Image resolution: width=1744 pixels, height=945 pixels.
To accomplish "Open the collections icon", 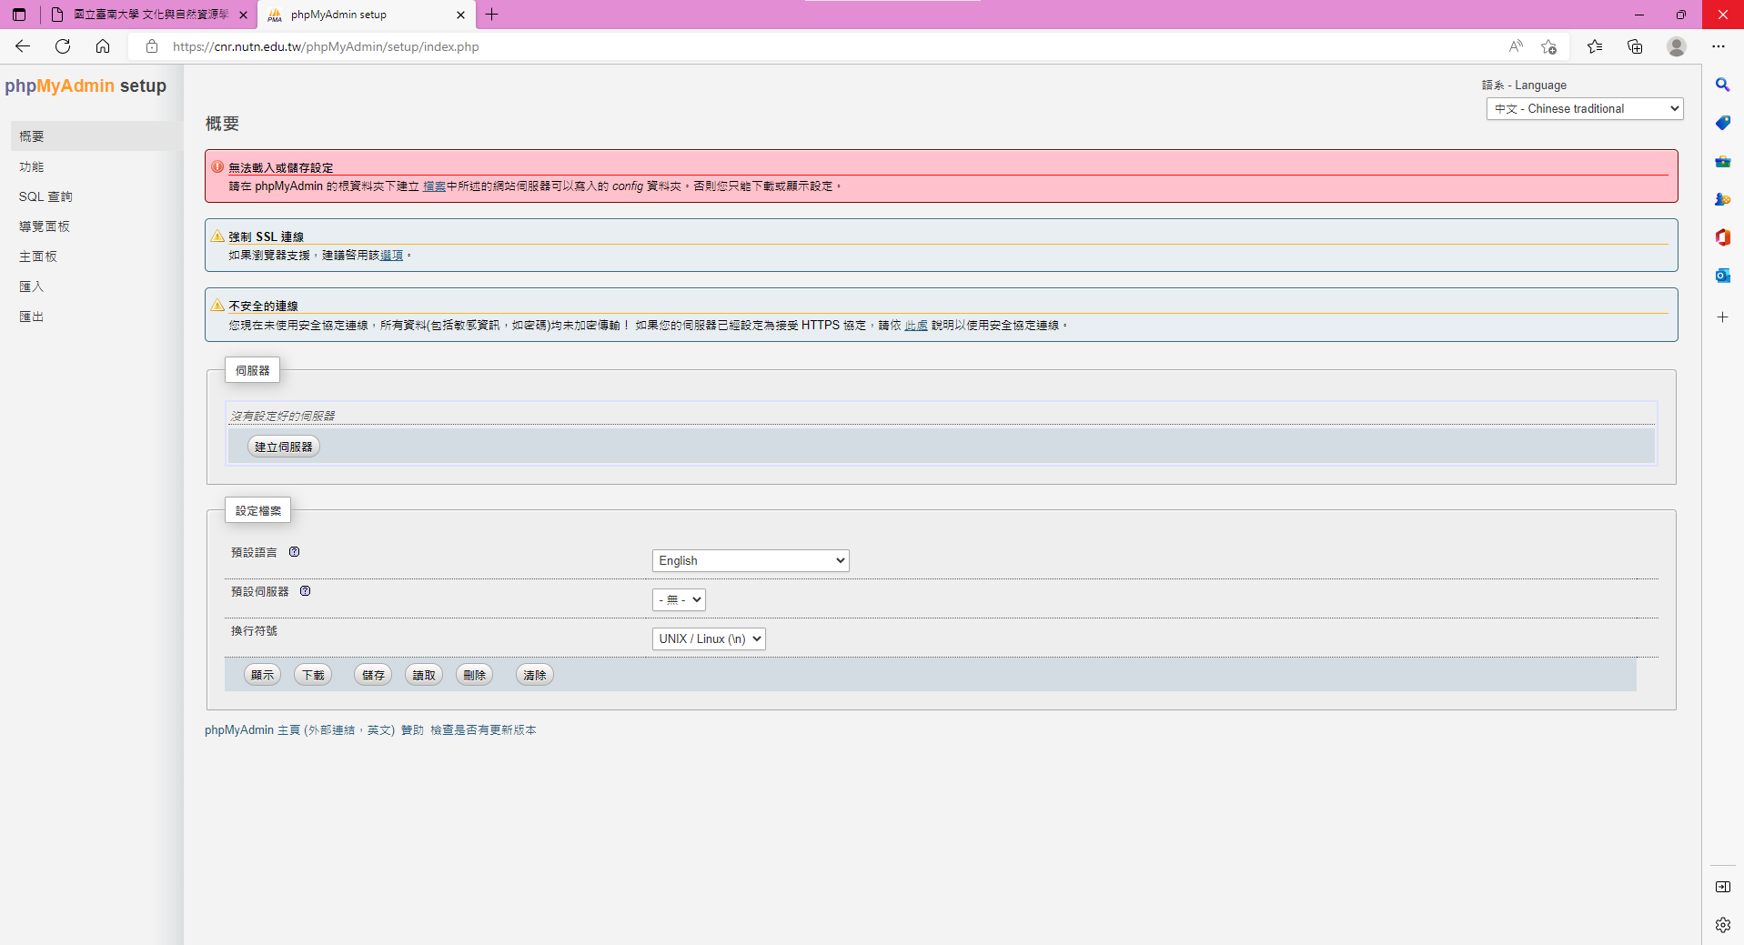I will (x=1635, y=46).
